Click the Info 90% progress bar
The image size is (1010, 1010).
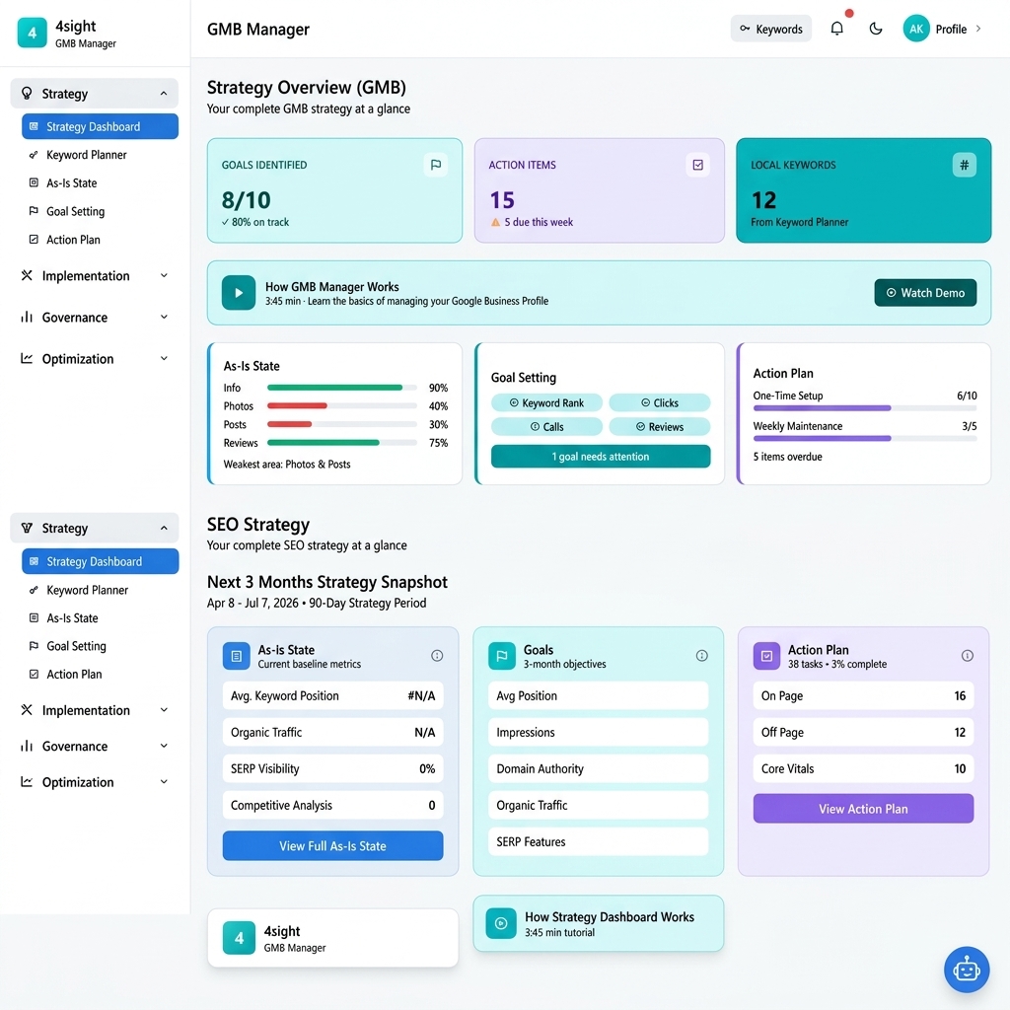coord(342,388)
